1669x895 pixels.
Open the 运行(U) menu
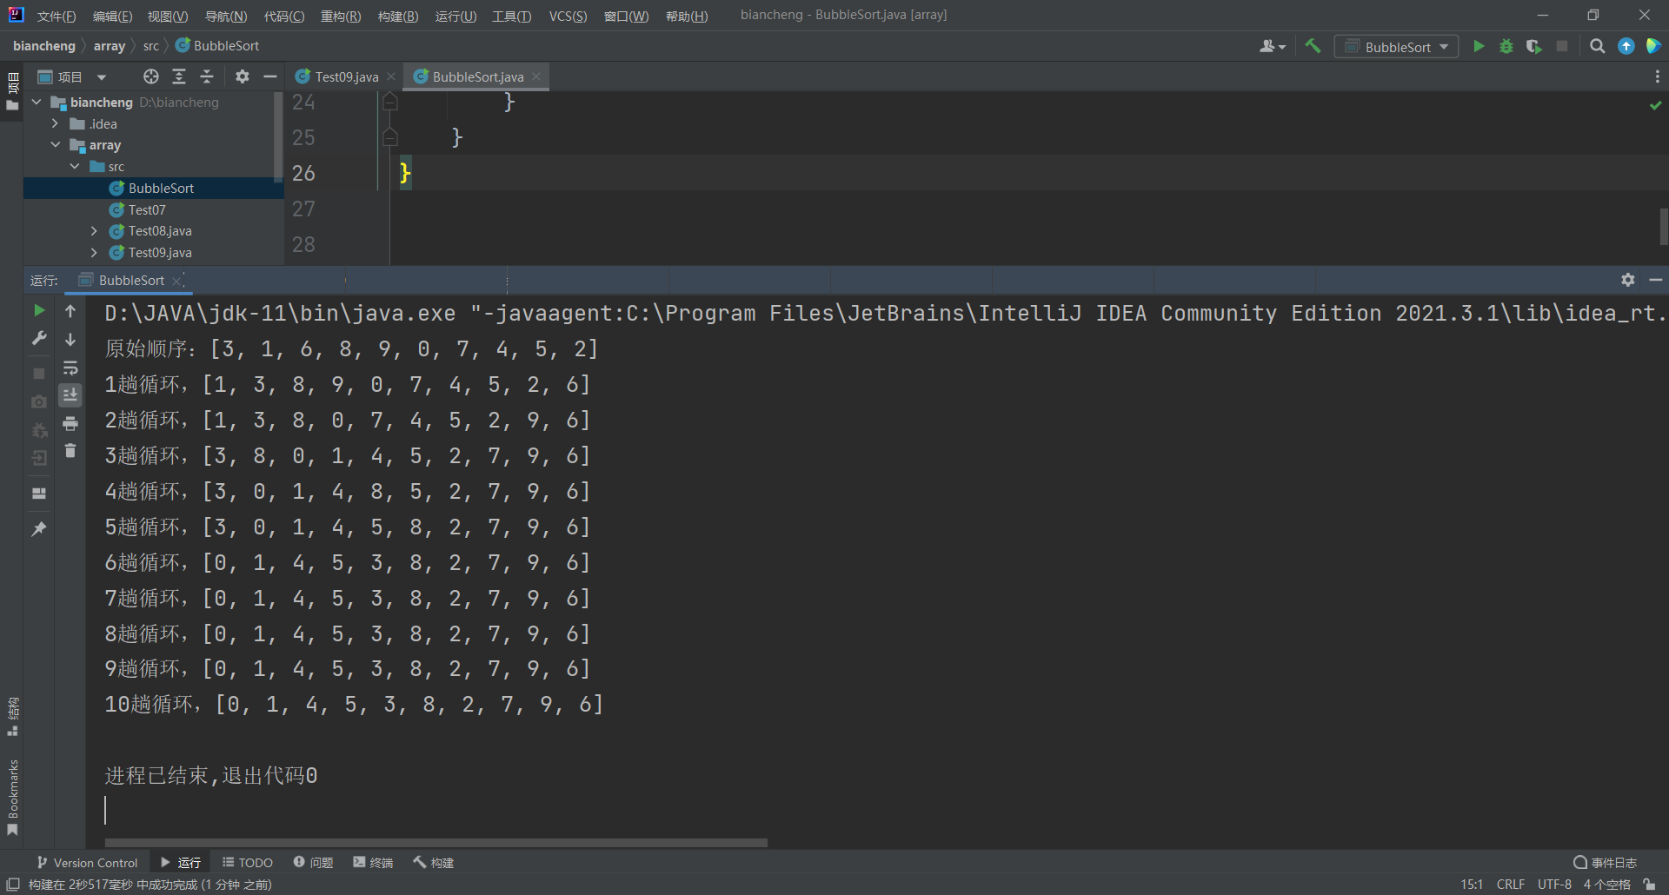click(456, 16)
